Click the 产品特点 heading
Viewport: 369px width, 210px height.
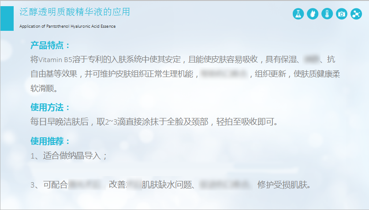(50, 45)
